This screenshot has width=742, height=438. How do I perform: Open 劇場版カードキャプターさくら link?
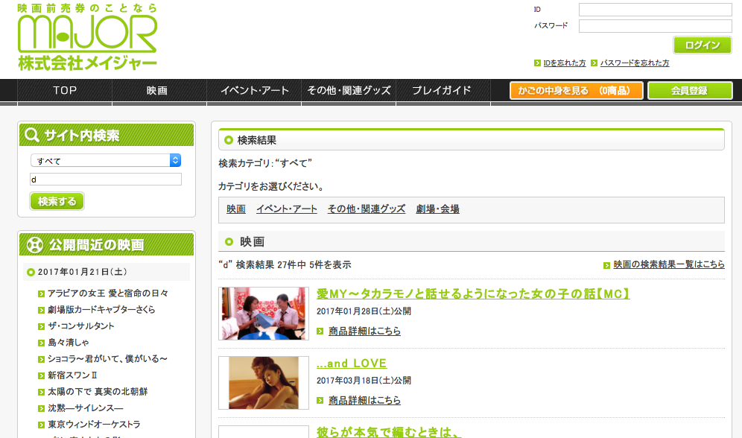click(x=101, y=309)
